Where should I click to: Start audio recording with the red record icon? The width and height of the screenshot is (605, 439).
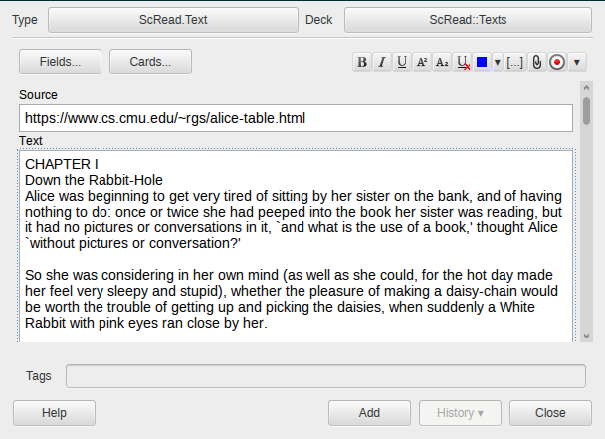point(557,62)
